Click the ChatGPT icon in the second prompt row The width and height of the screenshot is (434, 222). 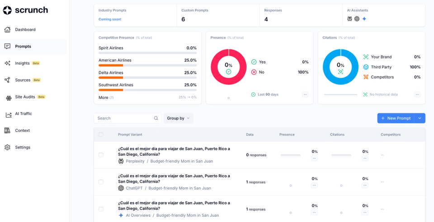pos(121,188)
